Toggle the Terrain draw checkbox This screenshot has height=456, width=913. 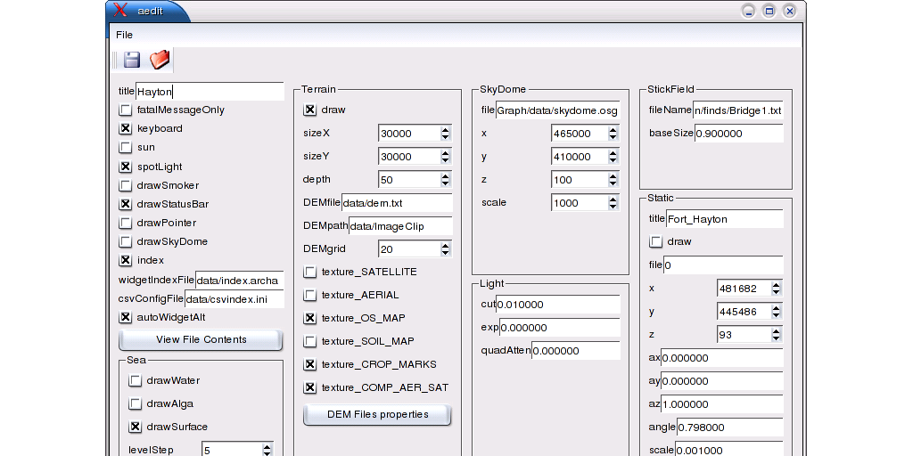310,110
